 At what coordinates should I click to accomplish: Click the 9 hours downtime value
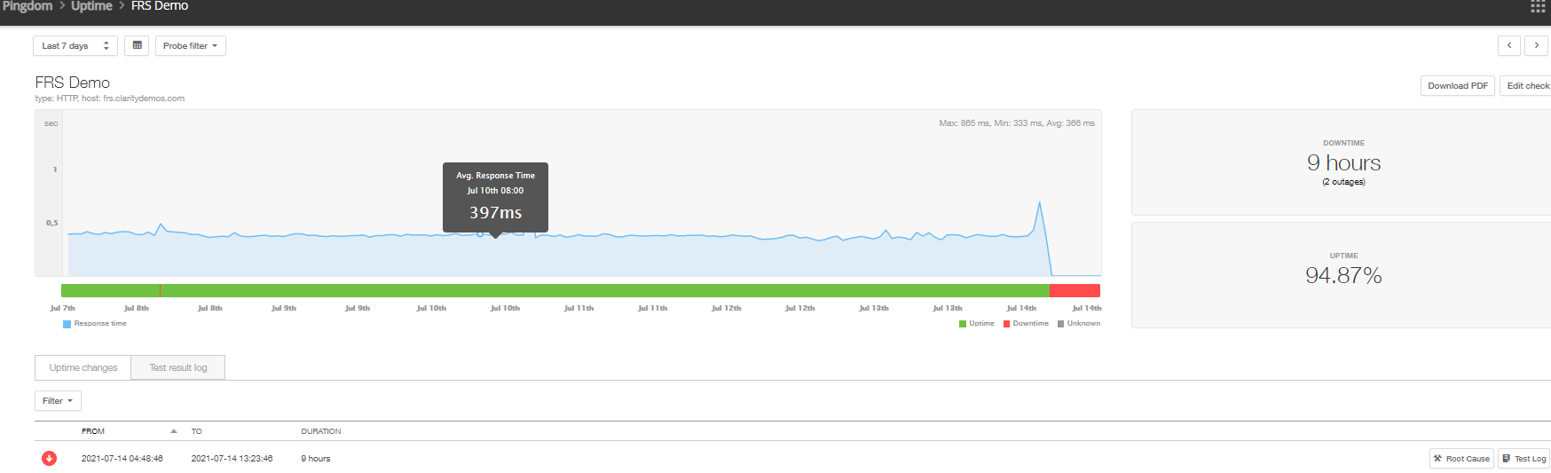[x=1343, y=162]
